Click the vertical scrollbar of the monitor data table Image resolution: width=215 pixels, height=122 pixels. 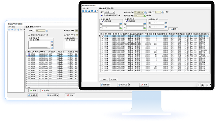[x=209, y=45]
